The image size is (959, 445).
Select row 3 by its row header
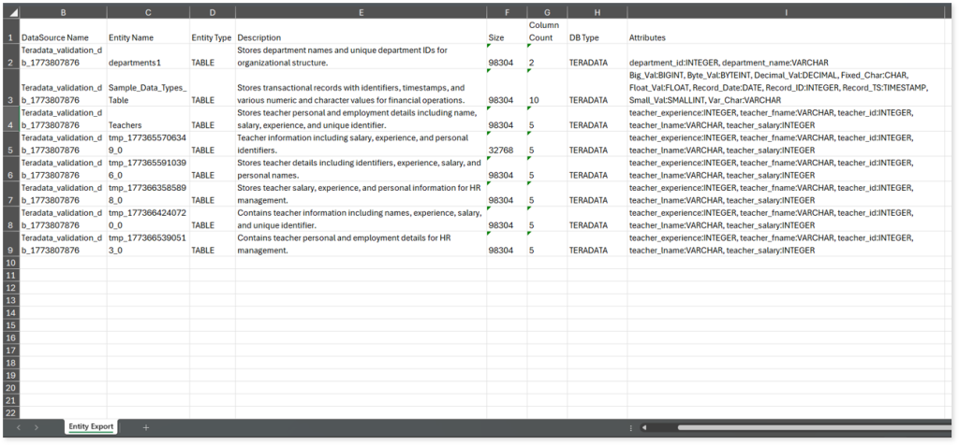pyautogui.click(x=9, y=99)
